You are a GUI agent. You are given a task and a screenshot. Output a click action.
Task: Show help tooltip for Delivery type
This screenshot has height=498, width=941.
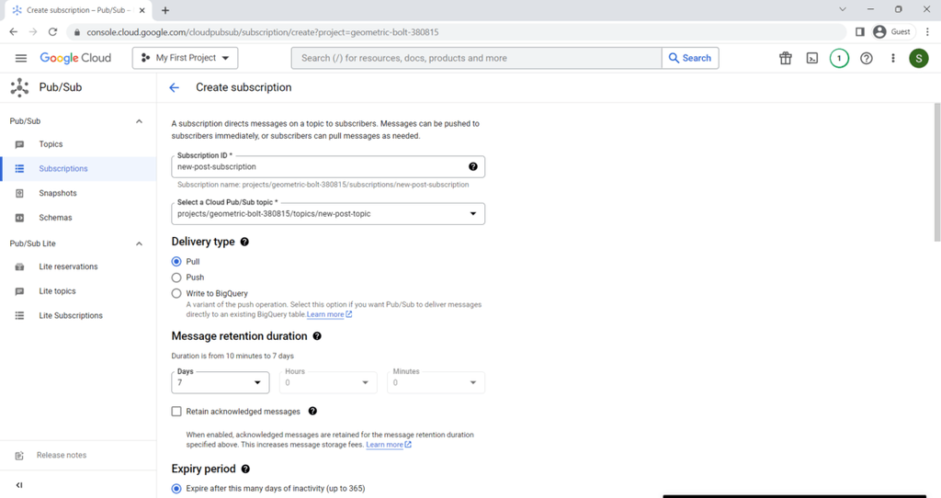click(244, 242)
